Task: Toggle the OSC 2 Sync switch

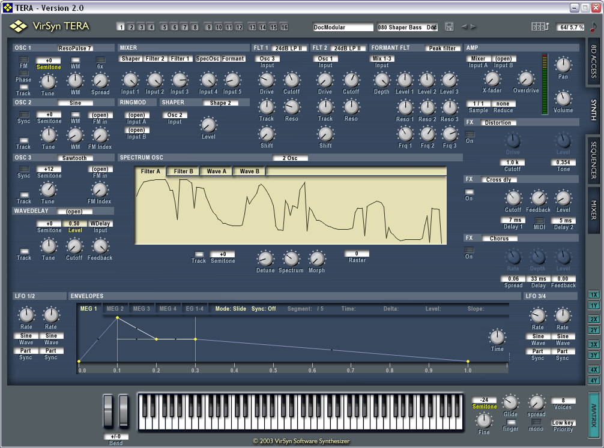Action: (x=24, y=115)
